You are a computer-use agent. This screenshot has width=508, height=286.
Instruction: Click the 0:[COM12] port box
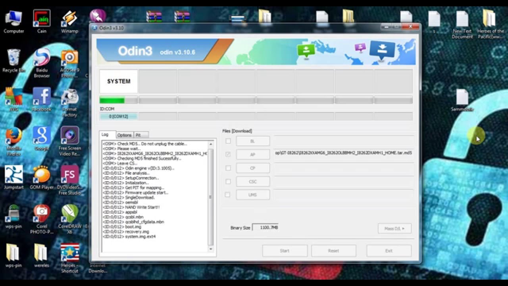coord(119,116)
